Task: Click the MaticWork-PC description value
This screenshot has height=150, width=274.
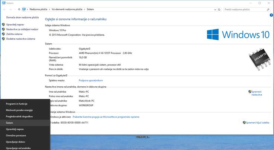Action: 86,101
